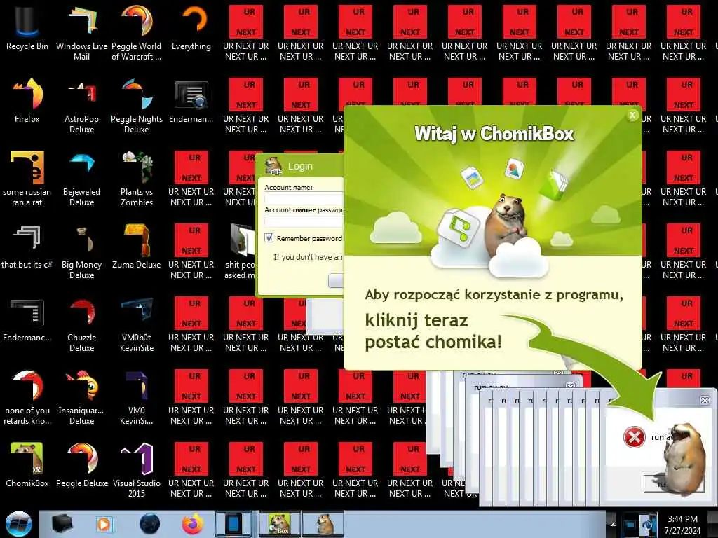This screenshot has width=718, height=538.
Task: Click the black box icon on the taskbar
Action: (x=62, y=524)
